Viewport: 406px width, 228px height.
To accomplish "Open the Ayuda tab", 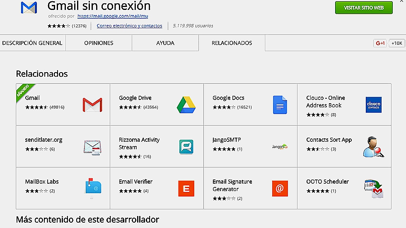I will point(165,43).
